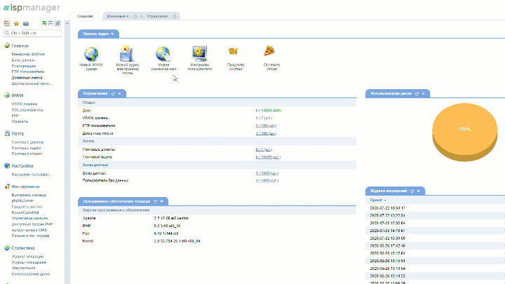Screen dimensions: 505x284
Task: Open Журнал посещений panel dropdown arrow
Action: click(418, 191)
